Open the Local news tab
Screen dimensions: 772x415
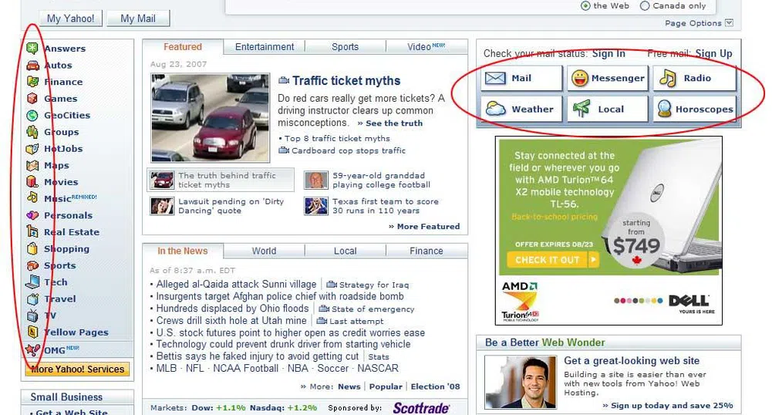pos(346,251)
